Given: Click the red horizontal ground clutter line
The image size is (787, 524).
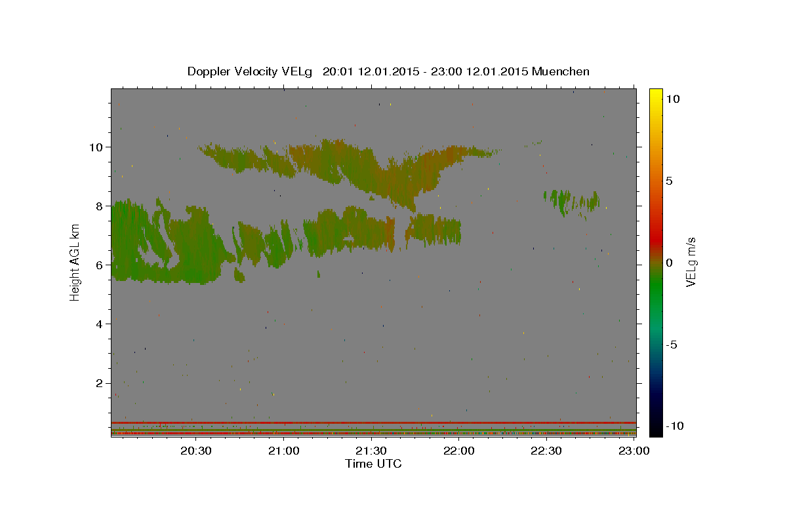Looking at the screenshot, I should tap(374, 422).
